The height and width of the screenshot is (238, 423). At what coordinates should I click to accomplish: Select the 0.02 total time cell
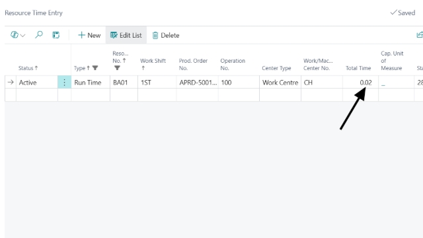[361, 82]
